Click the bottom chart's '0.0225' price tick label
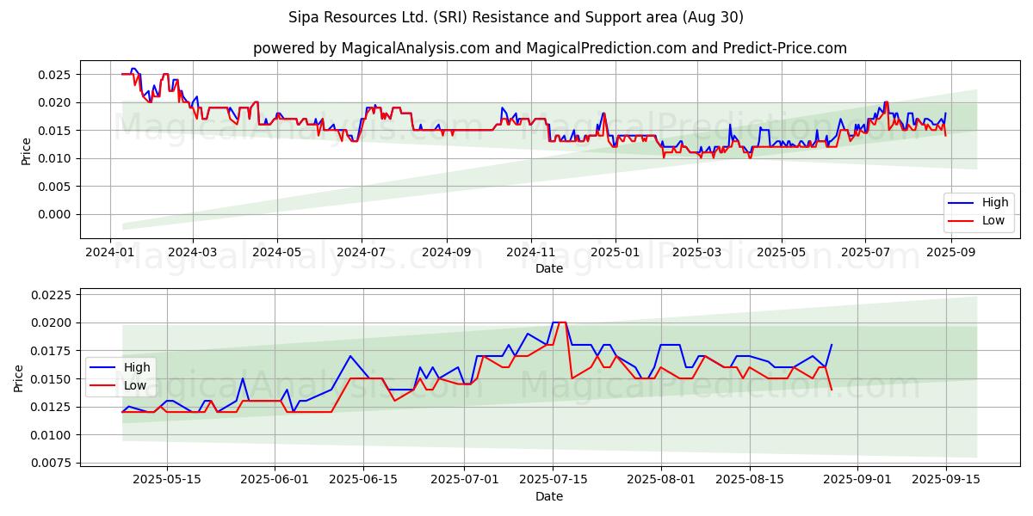This screenshot has height=516, width=1033. point(52,295)
